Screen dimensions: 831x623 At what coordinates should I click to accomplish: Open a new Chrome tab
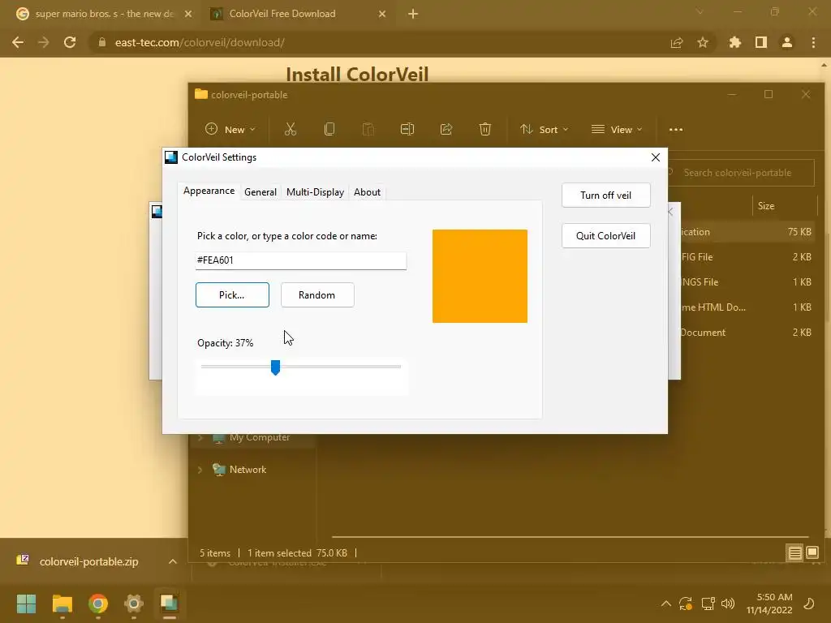click(413, 14)
